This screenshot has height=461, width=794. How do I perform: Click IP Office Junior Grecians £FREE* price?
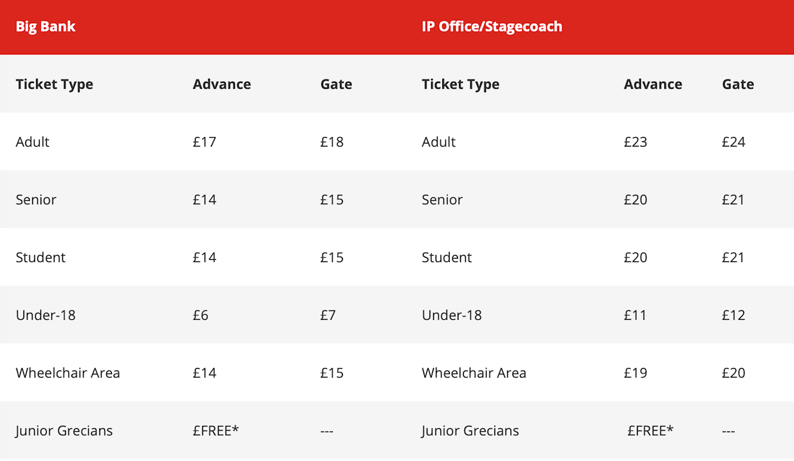pos(650,431)
